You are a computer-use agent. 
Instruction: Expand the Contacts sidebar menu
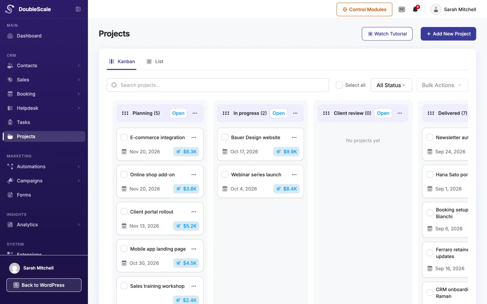[x=44, y=66]
